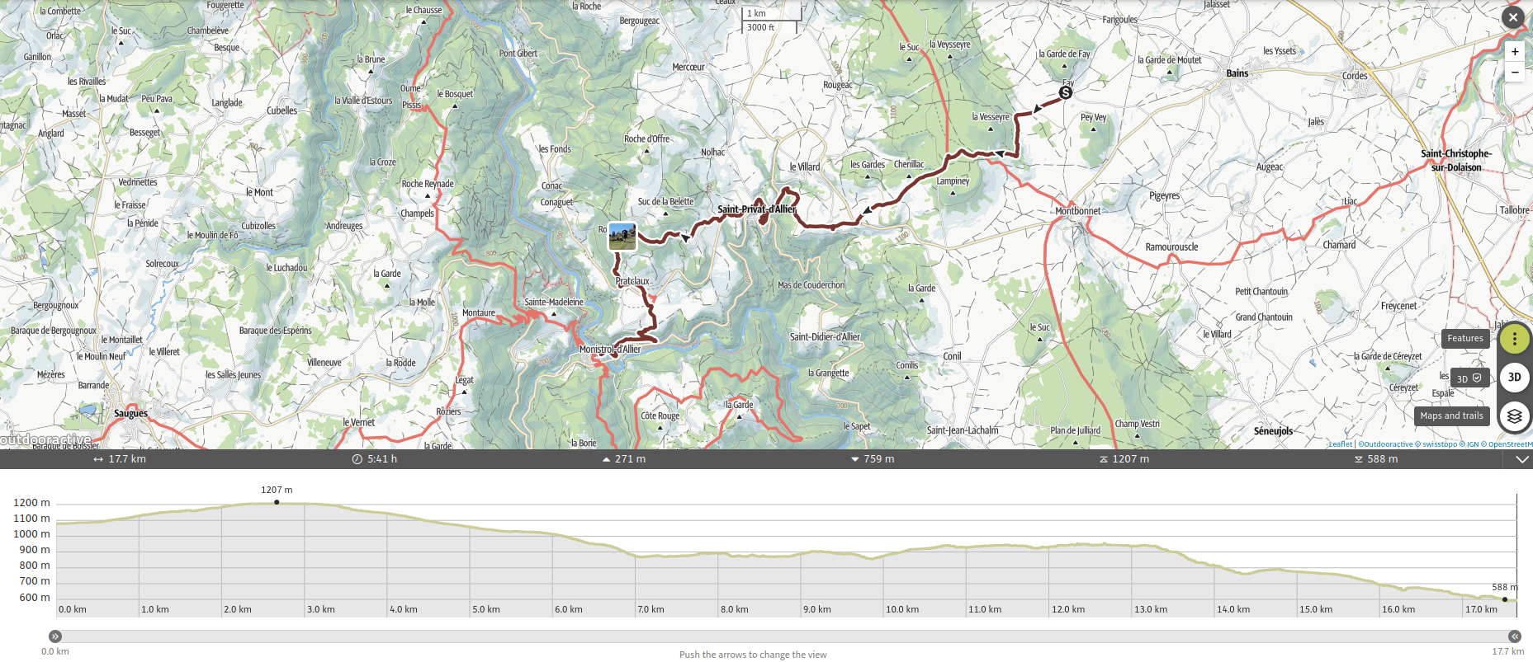Open the Leaflet attribution link

(1340, 444)
